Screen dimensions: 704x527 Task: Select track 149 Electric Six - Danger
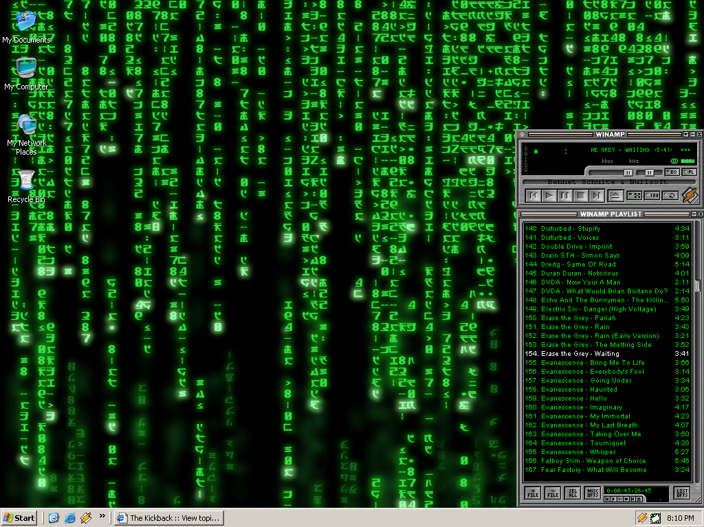coord(607,309)
